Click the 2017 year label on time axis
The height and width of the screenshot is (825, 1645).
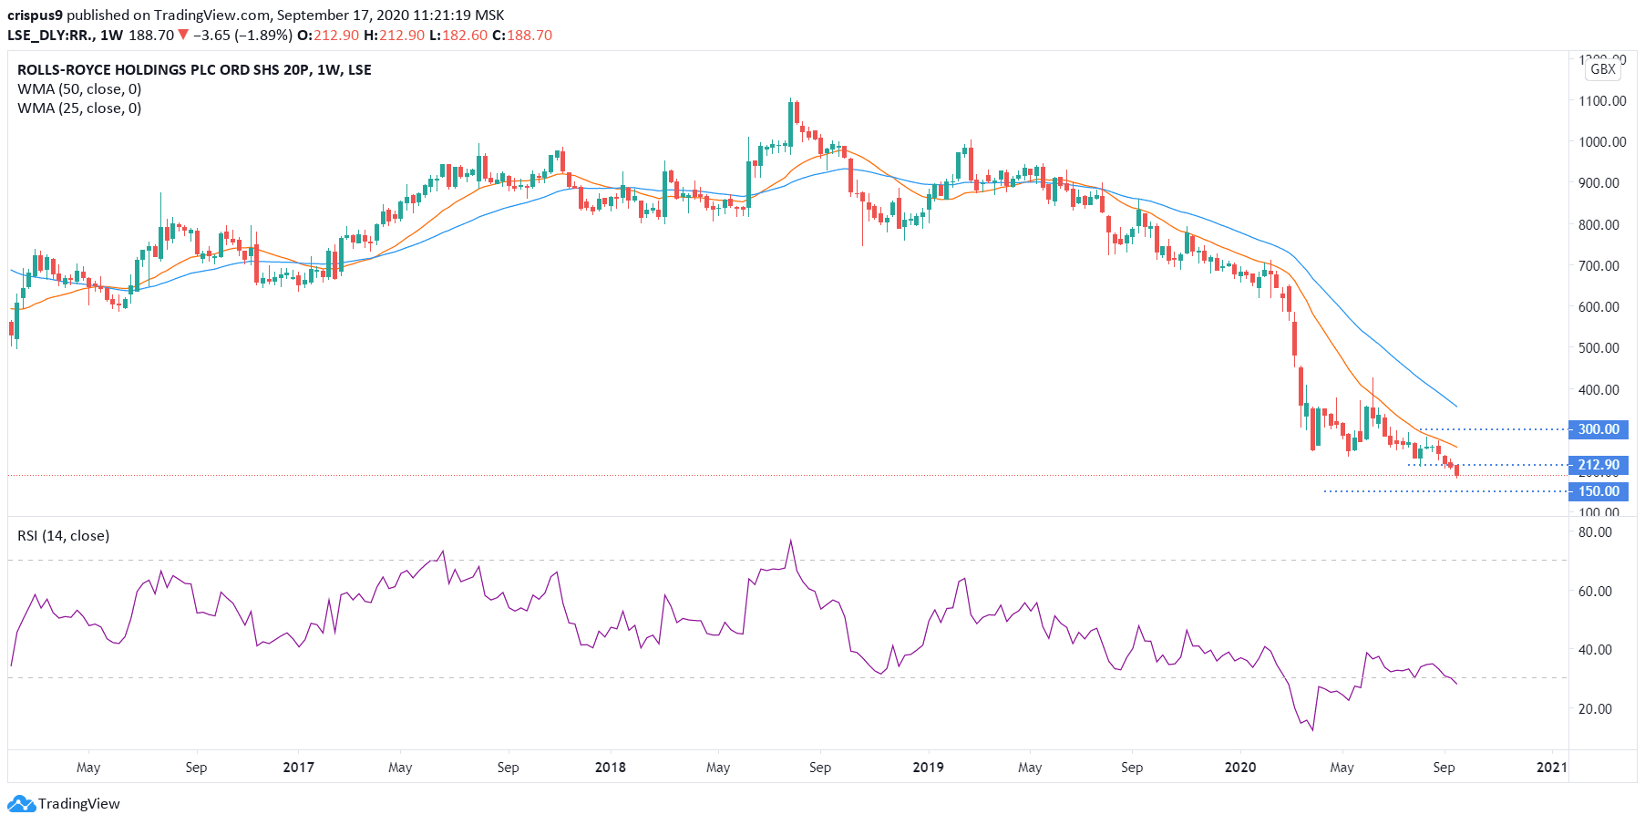(x=299, y=768)
